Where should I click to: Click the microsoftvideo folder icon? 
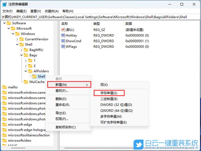coord(5,140)
